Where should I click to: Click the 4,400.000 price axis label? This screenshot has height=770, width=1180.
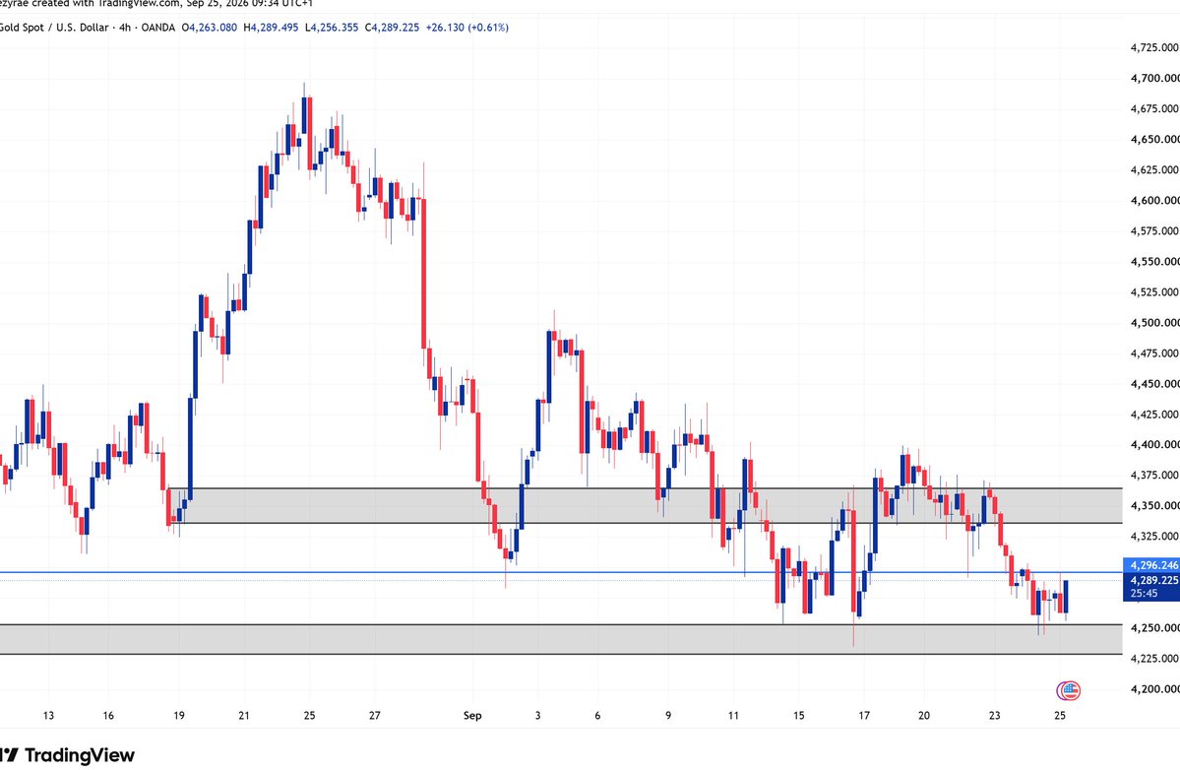click(1154, 444)
